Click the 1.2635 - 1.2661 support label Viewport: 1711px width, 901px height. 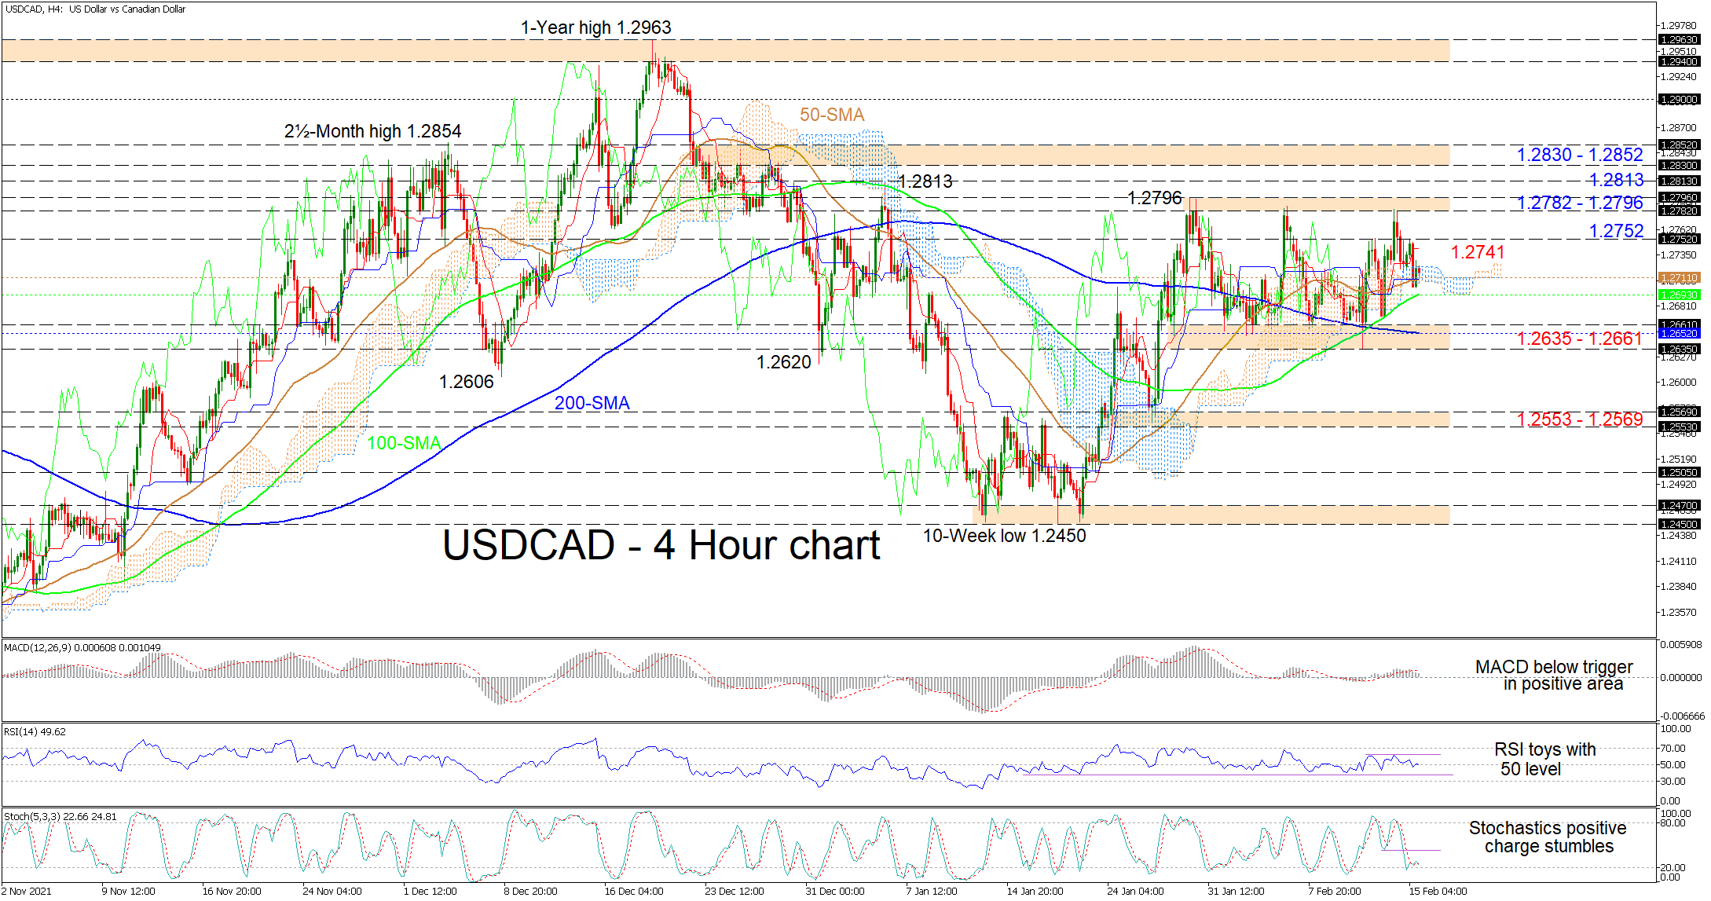click(1579, 339)
